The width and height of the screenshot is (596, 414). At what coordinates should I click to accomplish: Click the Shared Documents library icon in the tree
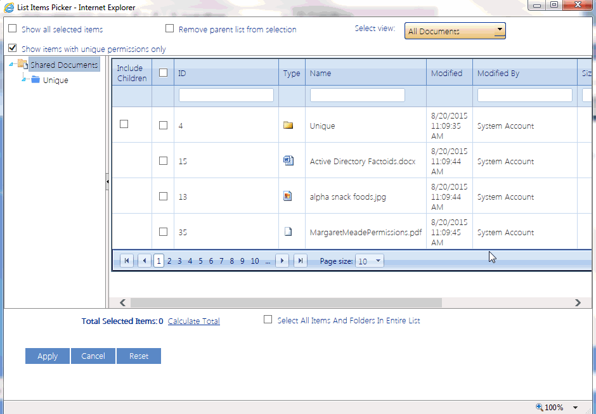[x=22, y=64]
